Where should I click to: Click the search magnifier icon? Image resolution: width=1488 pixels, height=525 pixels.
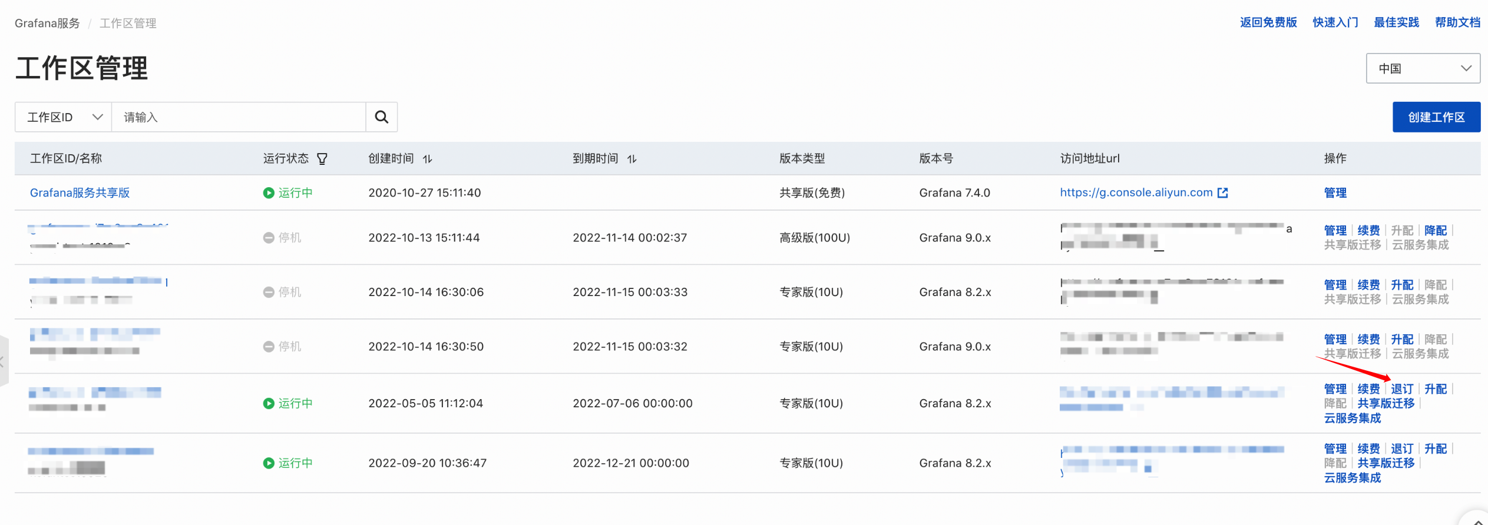381,117
